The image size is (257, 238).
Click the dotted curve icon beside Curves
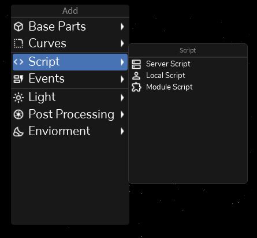point(18,43)
